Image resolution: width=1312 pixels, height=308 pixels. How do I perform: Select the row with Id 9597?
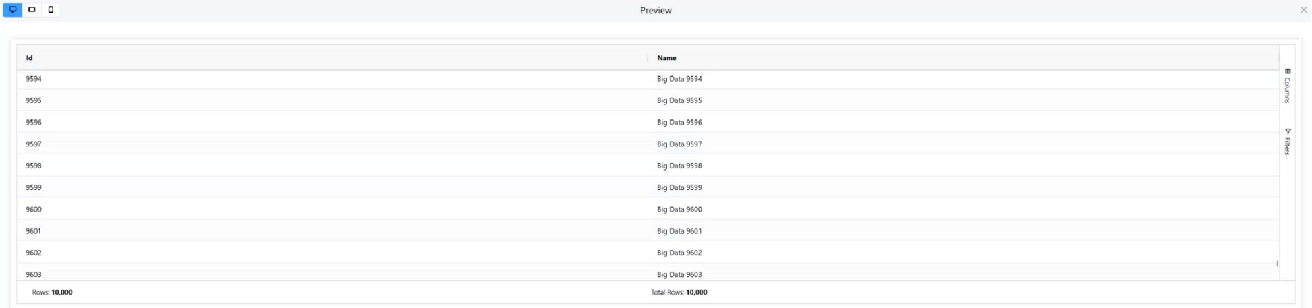click(34, 144)
